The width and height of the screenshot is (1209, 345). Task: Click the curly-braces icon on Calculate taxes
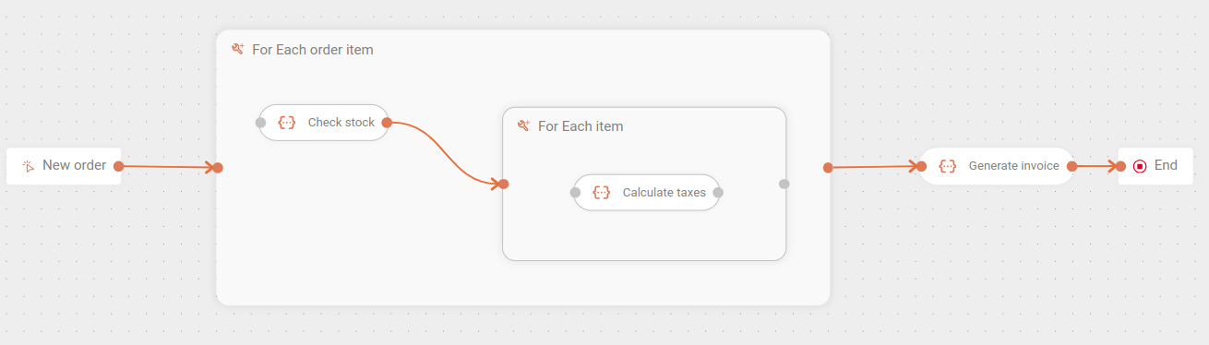point(602,193)
